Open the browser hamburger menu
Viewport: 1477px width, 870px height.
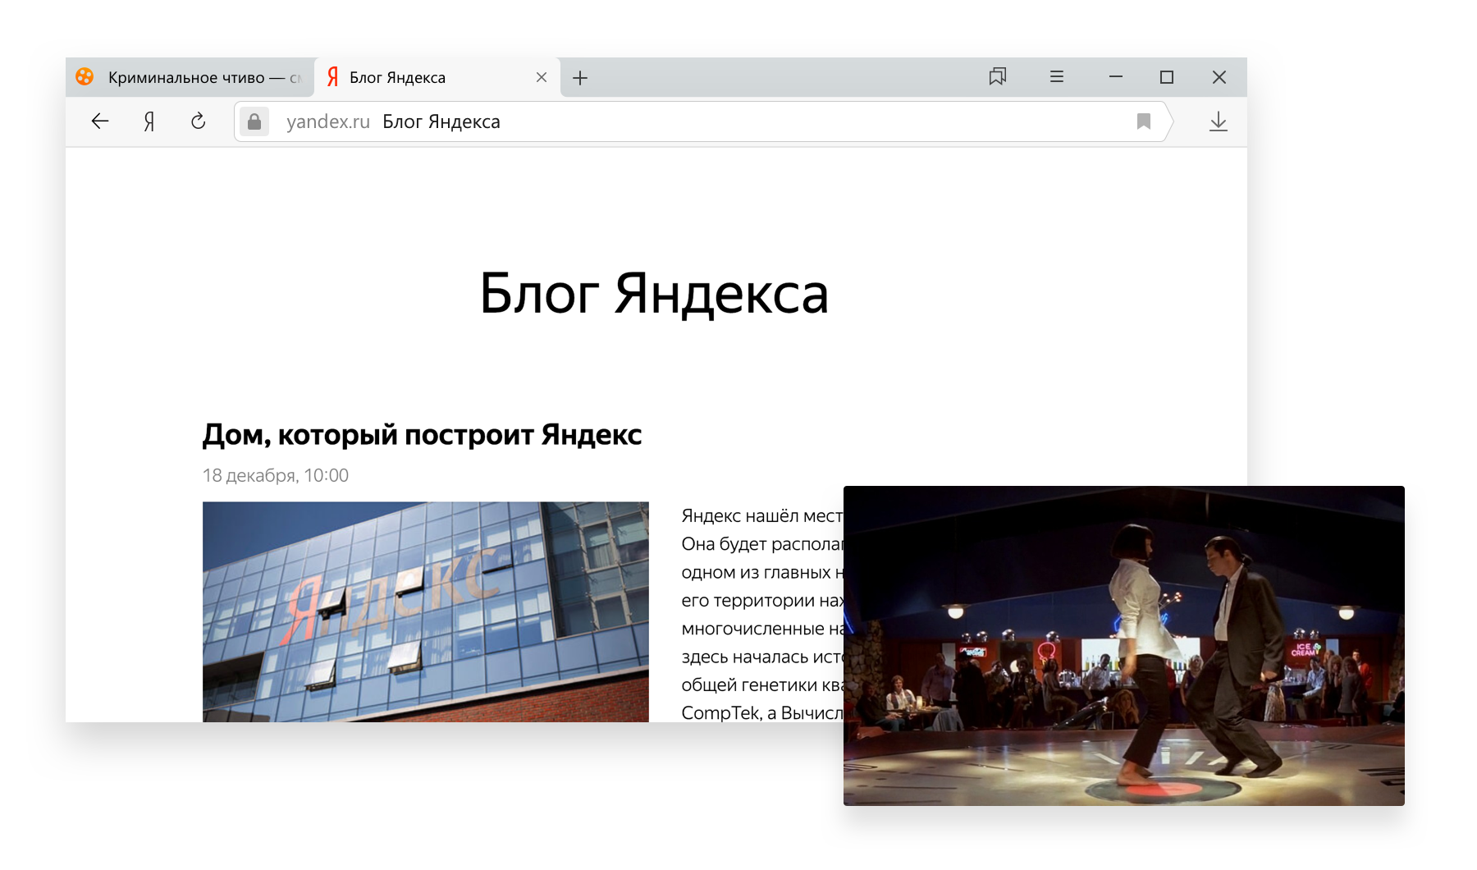coord(1057,77)
